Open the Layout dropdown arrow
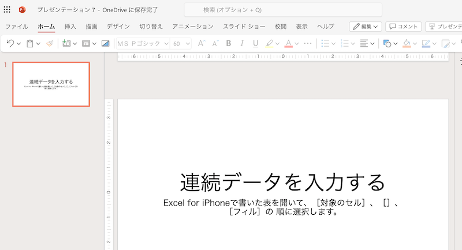 (94, 43)
